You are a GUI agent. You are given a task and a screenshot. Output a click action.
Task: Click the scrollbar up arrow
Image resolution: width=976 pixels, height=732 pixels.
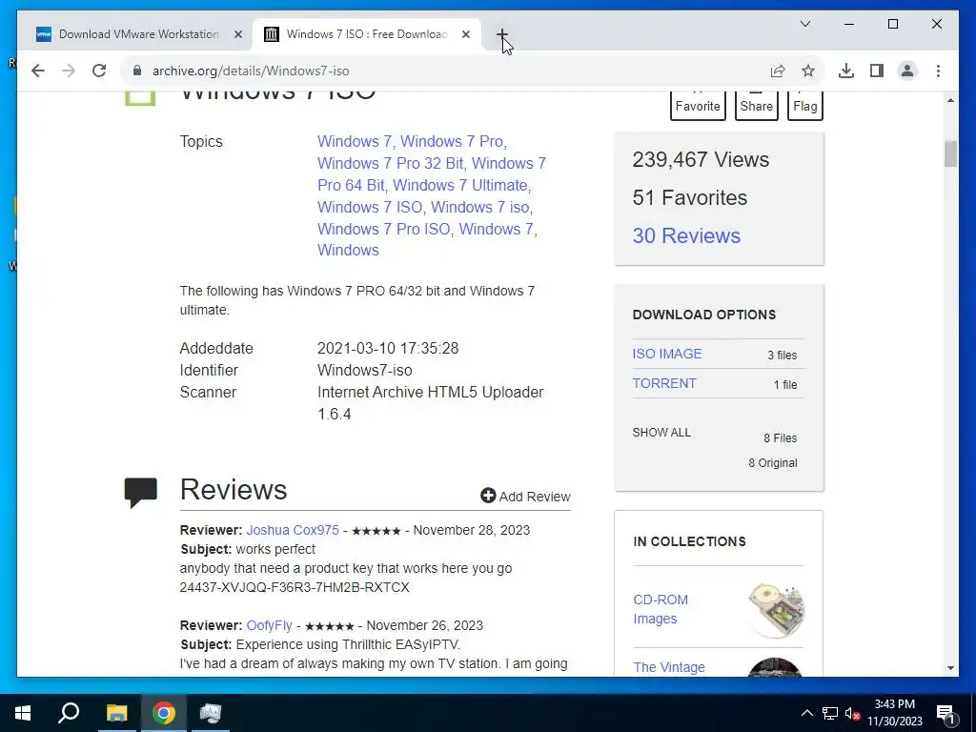tap(950, 100)
